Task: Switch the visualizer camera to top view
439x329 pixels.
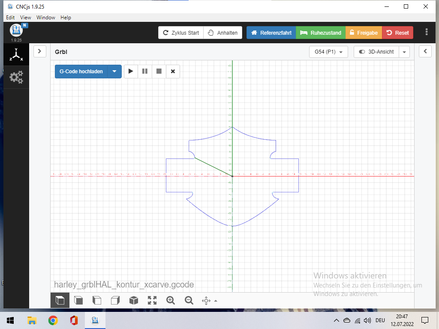Action: (x=60, y=300)
